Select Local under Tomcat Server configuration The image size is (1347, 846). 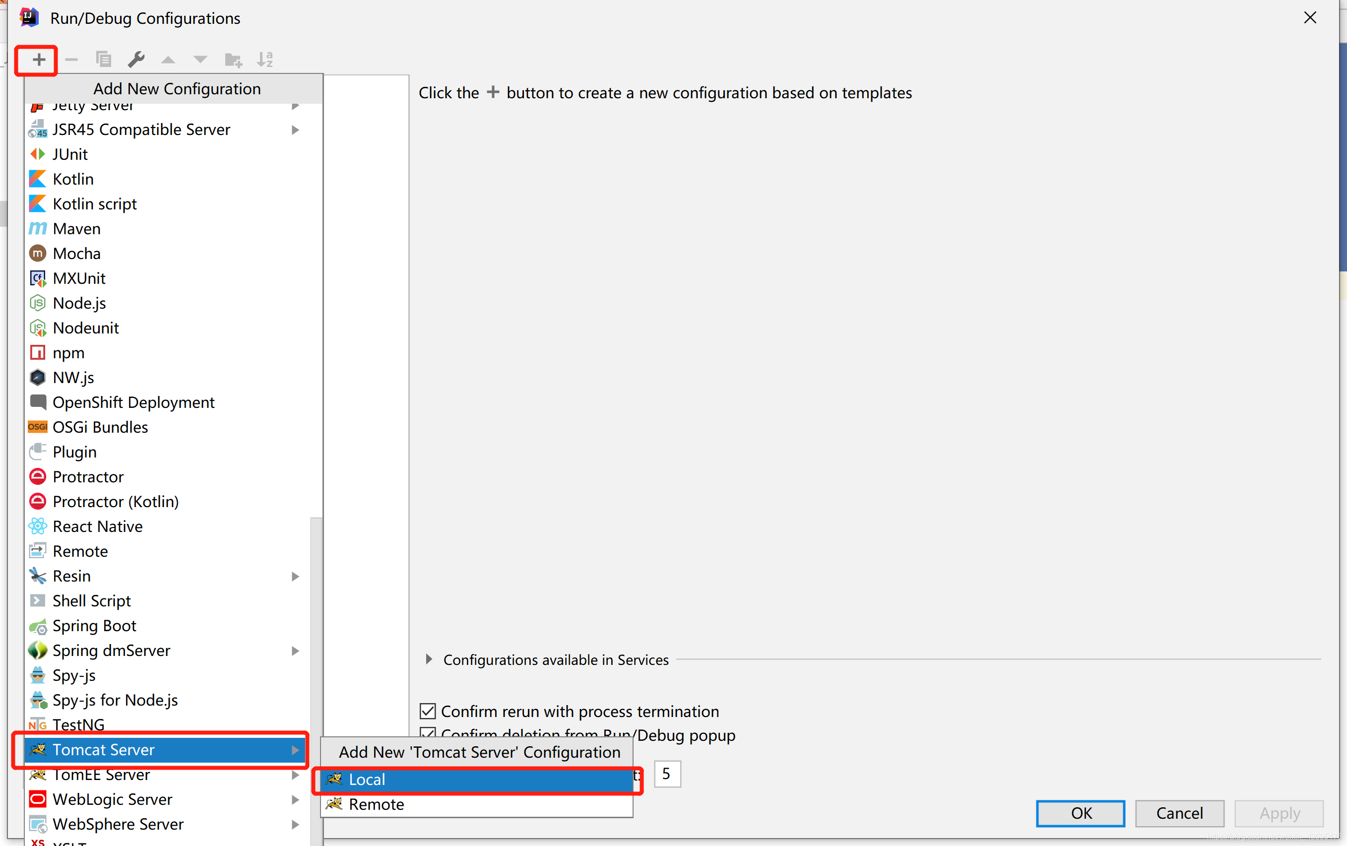click(x=477, y=780)
